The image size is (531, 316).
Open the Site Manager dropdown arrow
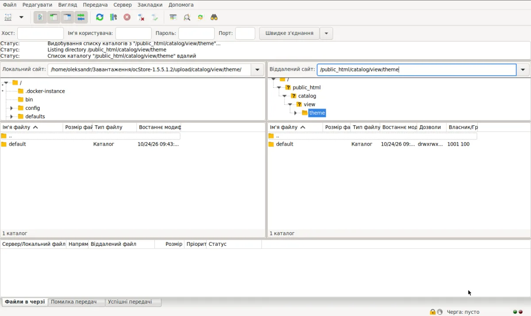coord(21,17)
